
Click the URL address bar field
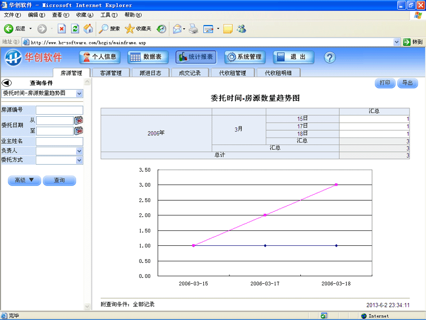click(211, 42)
